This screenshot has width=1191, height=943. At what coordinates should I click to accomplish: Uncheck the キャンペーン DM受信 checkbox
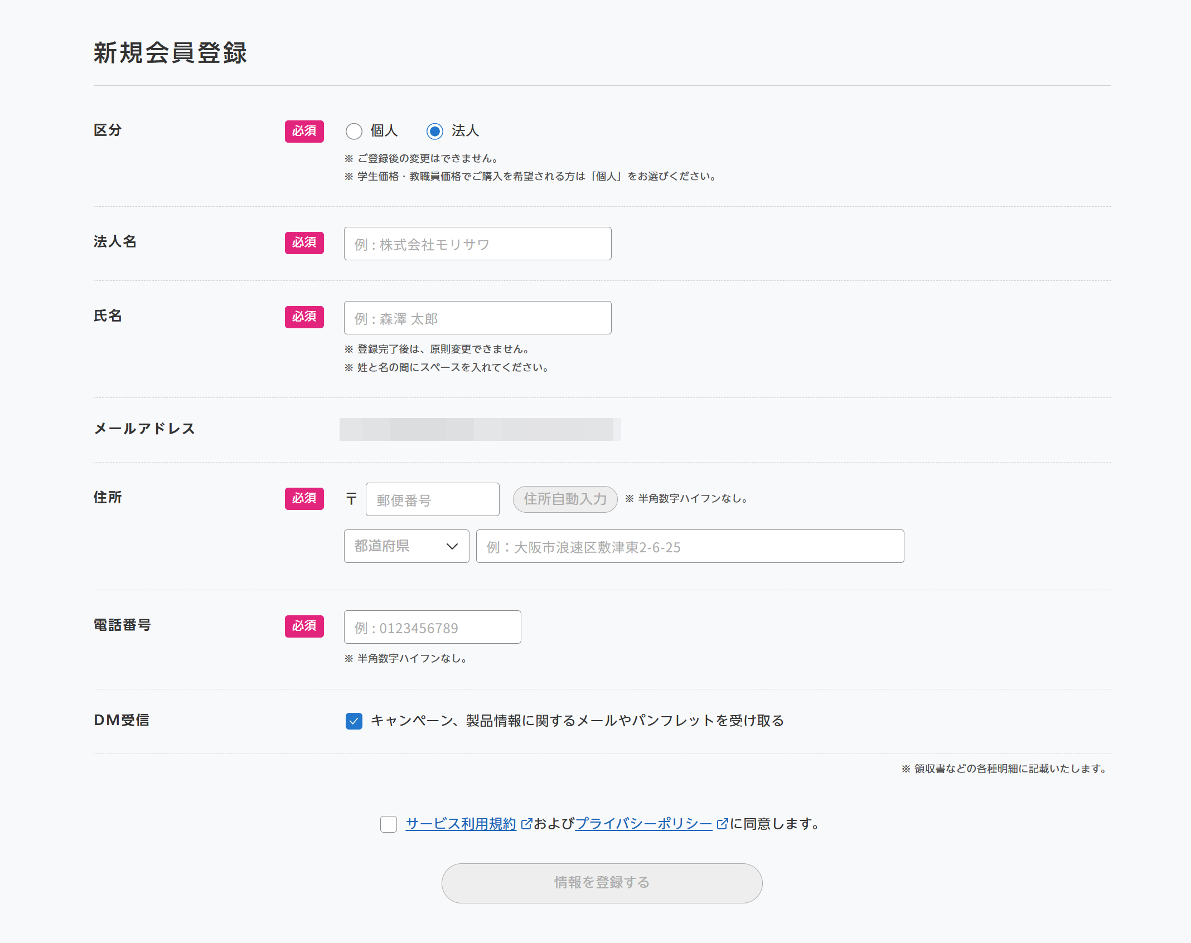354,721
